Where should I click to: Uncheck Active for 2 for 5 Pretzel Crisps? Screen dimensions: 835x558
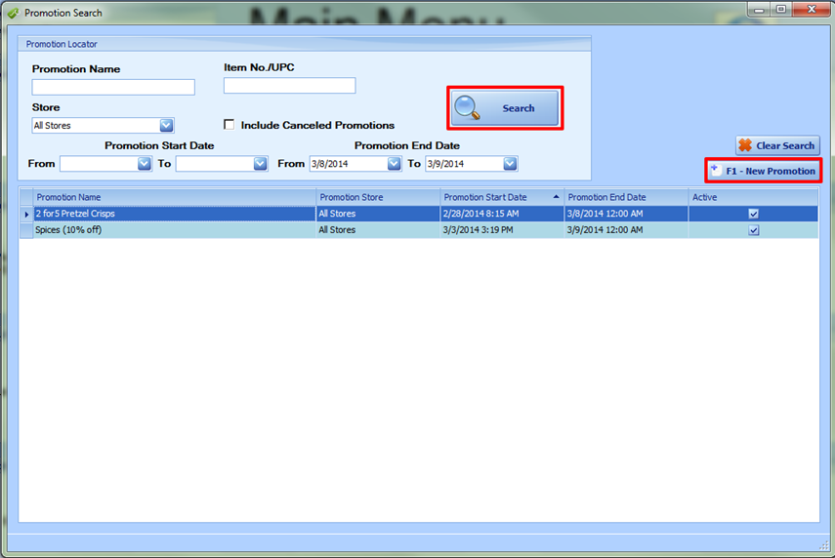tap(753, 214)
